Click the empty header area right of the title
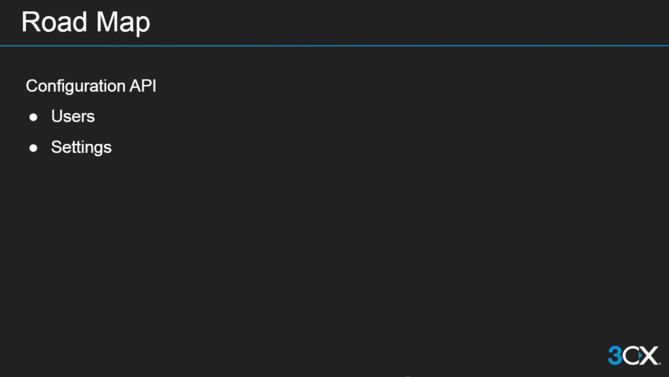Viewport: 669px width, 377px height. tap(405, 22)
